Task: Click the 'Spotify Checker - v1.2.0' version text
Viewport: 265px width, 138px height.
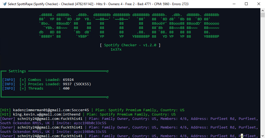Action: pyautogui.click(x=130, y=45)
